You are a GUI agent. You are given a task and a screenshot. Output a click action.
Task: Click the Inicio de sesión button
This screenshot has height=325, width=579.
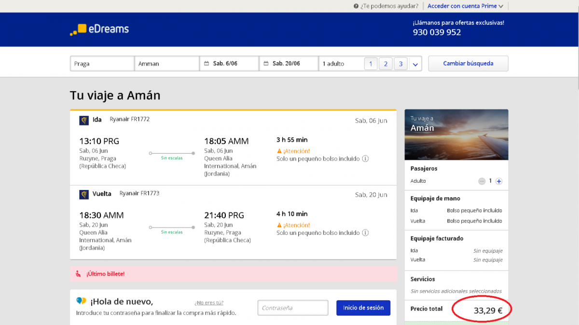[363, 308]
